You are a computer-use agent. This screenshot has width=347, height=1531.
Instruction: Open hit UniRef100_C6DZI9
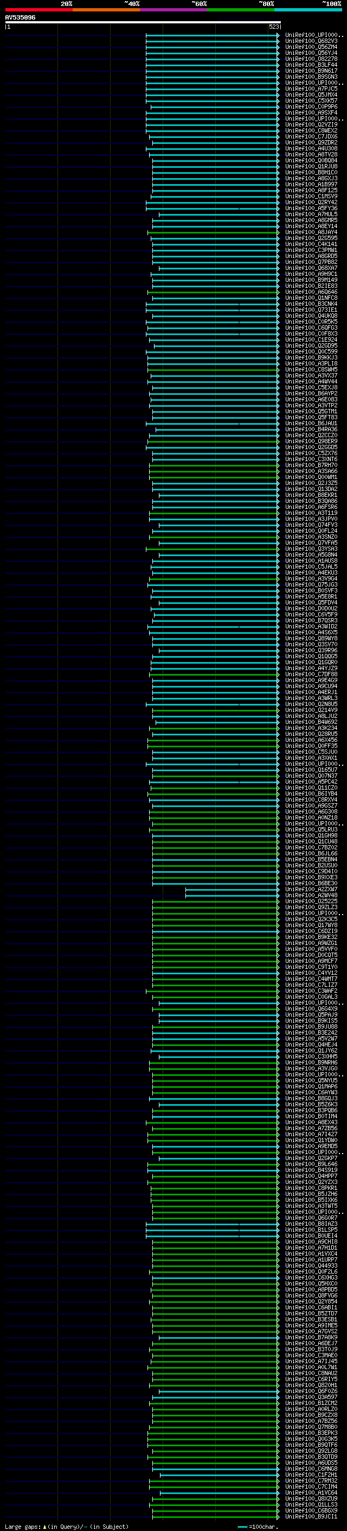[311, 931]
